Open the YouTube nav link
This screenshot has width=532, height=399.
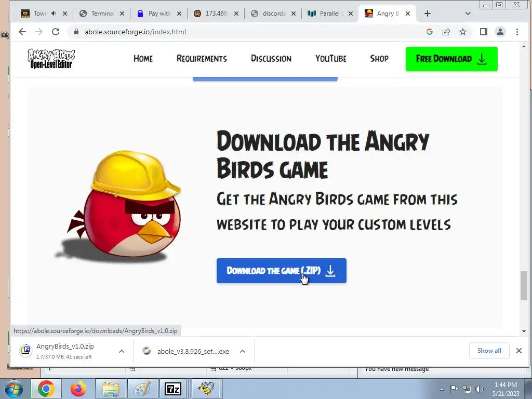(x=331, y=58)
